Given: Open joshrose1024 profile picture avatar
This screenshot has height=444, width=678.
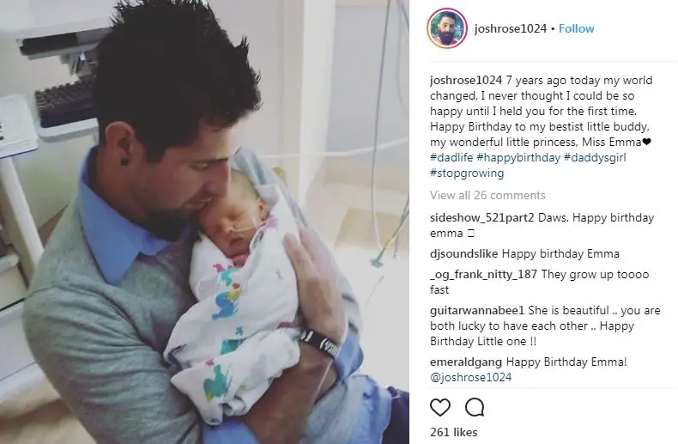Looking at the screenshot, I should click(447, 28).
